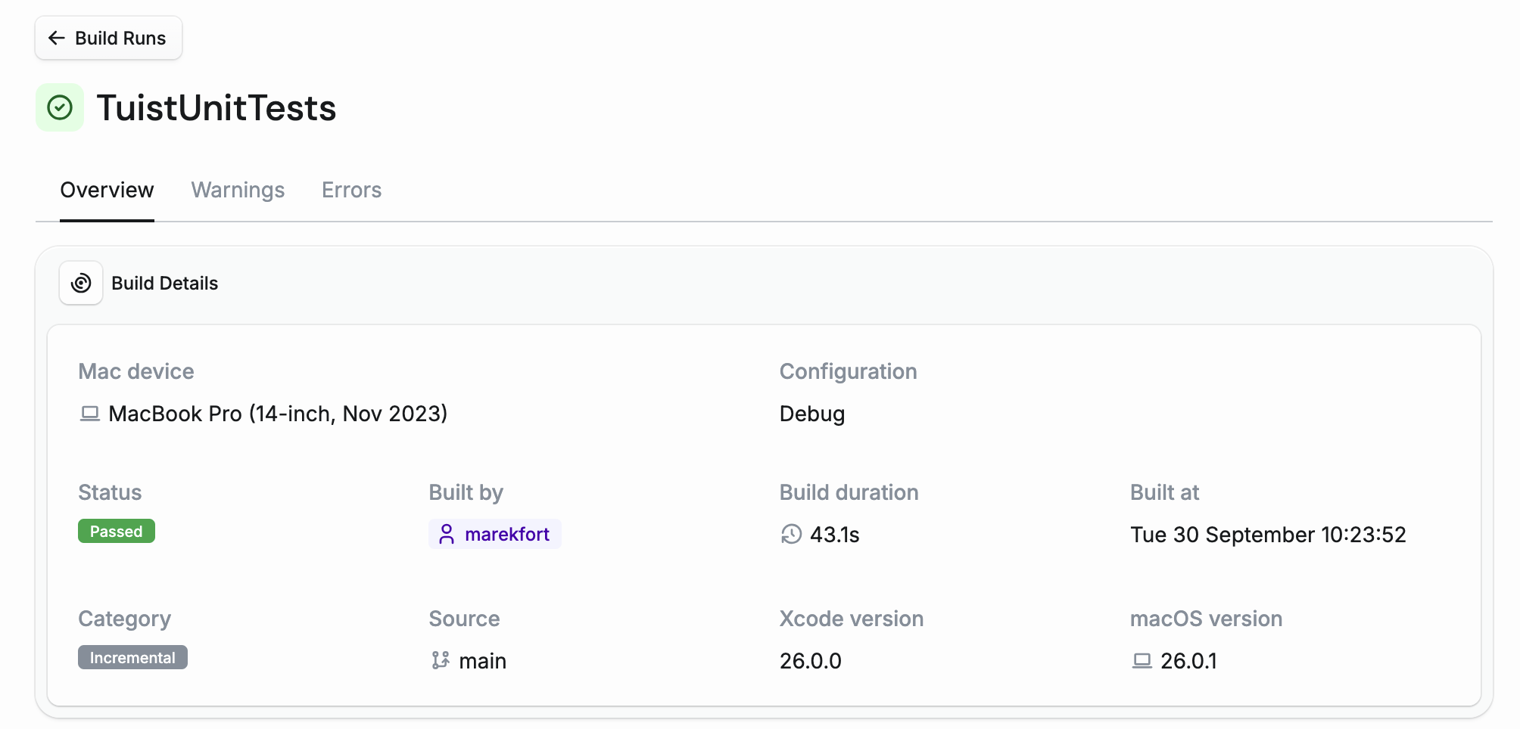Click the Debug configuration value
The height and width of the screenshot is (729, 1520).
[x=812, y=414]
